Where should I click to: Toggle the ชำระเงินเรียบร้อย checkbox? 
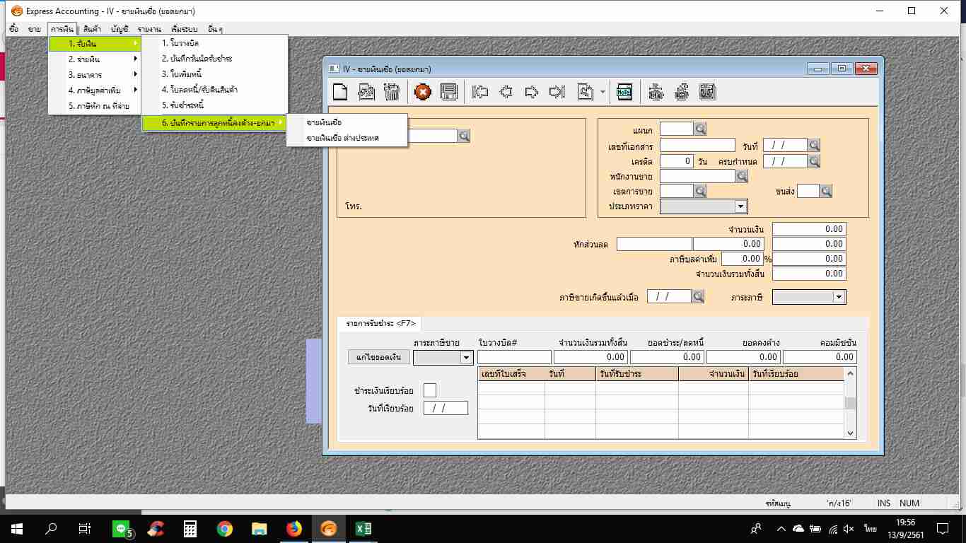tap(430, 390)
